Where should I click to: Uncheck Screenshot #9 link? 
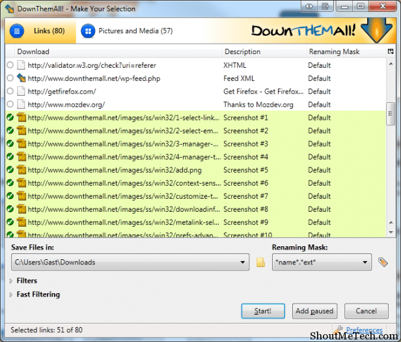10,222
